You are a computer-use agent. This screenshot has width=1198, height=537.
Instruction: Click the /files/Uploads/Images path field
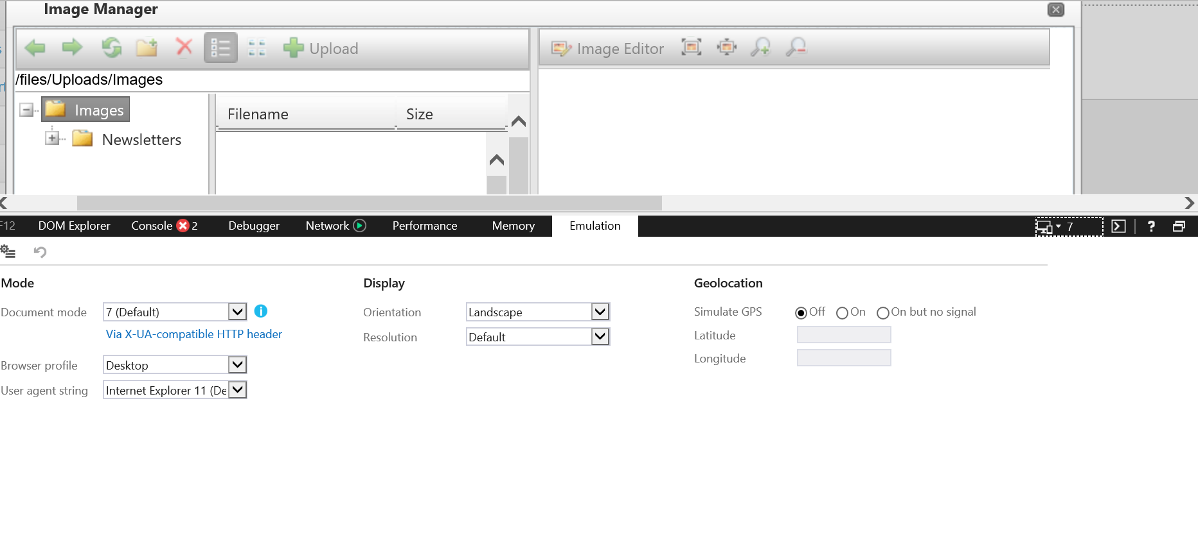273,80
